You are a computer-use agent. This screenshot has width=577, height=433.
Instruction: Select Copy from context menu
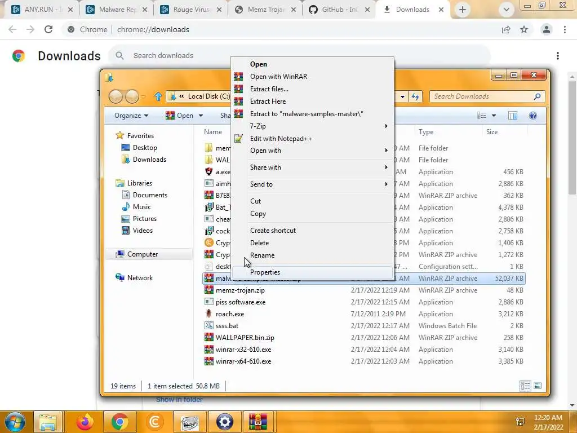tap(258, 214)
